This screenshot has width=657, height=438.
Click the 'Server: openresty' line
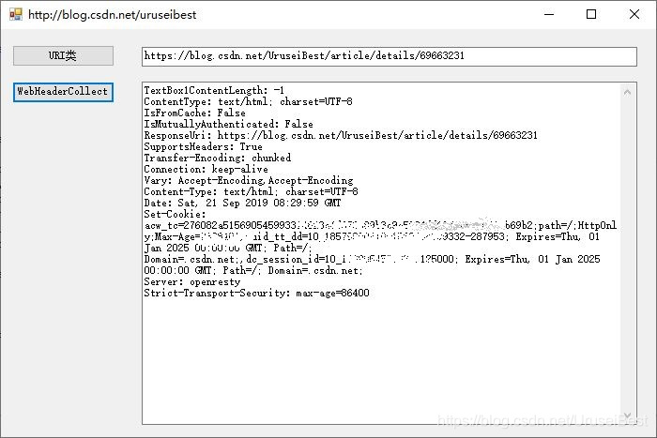click(192, 282)
